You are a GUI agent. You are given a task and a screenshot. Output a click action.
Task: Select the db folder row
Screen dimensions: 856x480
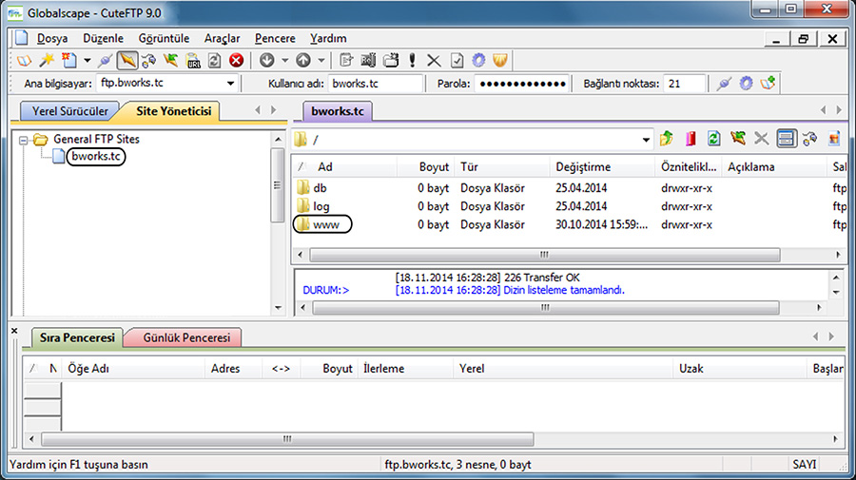(568, 188)
